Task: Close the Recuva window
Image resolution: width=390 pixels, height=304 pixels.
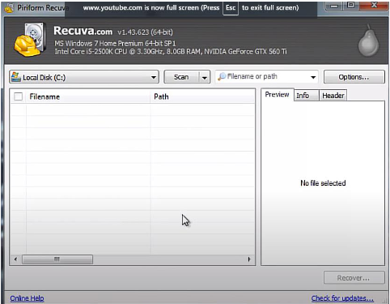Action: 374,6
